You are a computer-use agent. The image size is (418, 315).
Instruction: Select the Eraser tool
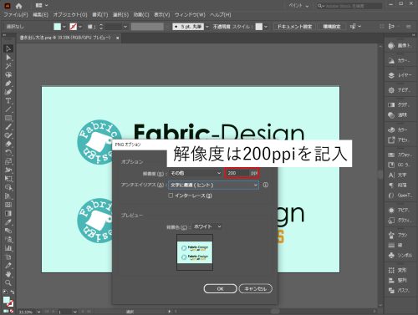(8, 144)
